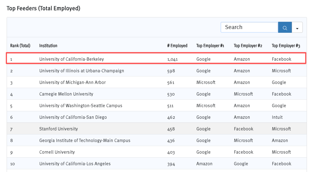Click the 458 employed value
Image resolution: width=311 pixels, height=172 pixels.
171,129
